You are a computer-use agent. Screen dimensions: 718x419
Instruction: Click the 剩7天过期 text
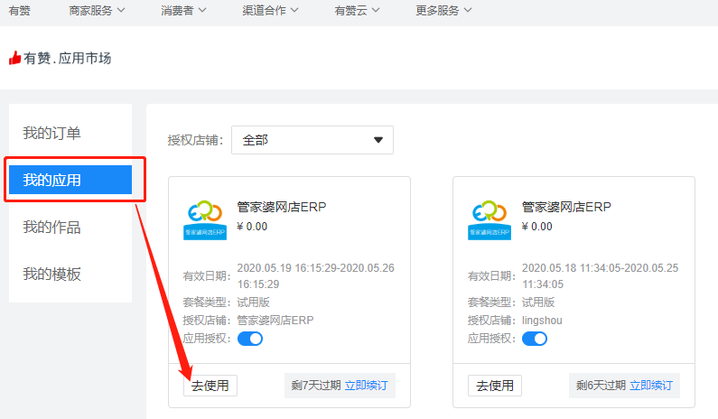tap(316, 386)
